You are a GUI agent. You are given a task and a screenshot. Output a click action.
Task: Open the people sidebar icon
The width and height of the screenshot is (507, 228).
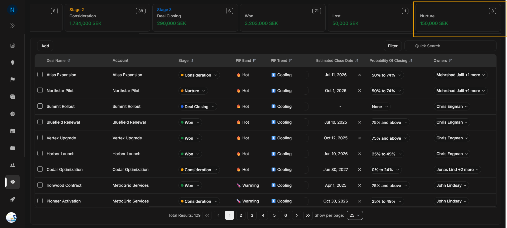pyautogui.click(x=12, y=165)
